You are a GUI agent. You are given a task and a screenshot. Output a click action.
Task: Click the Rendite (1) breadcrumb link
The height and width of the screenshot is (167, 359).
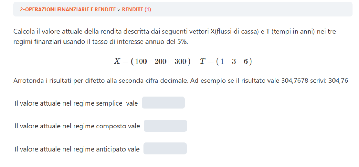pos(136,9)
